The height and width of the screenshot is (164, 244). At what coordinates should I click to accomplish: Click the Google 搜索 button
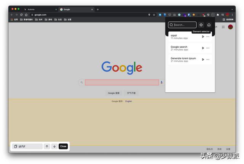point(114,93)
